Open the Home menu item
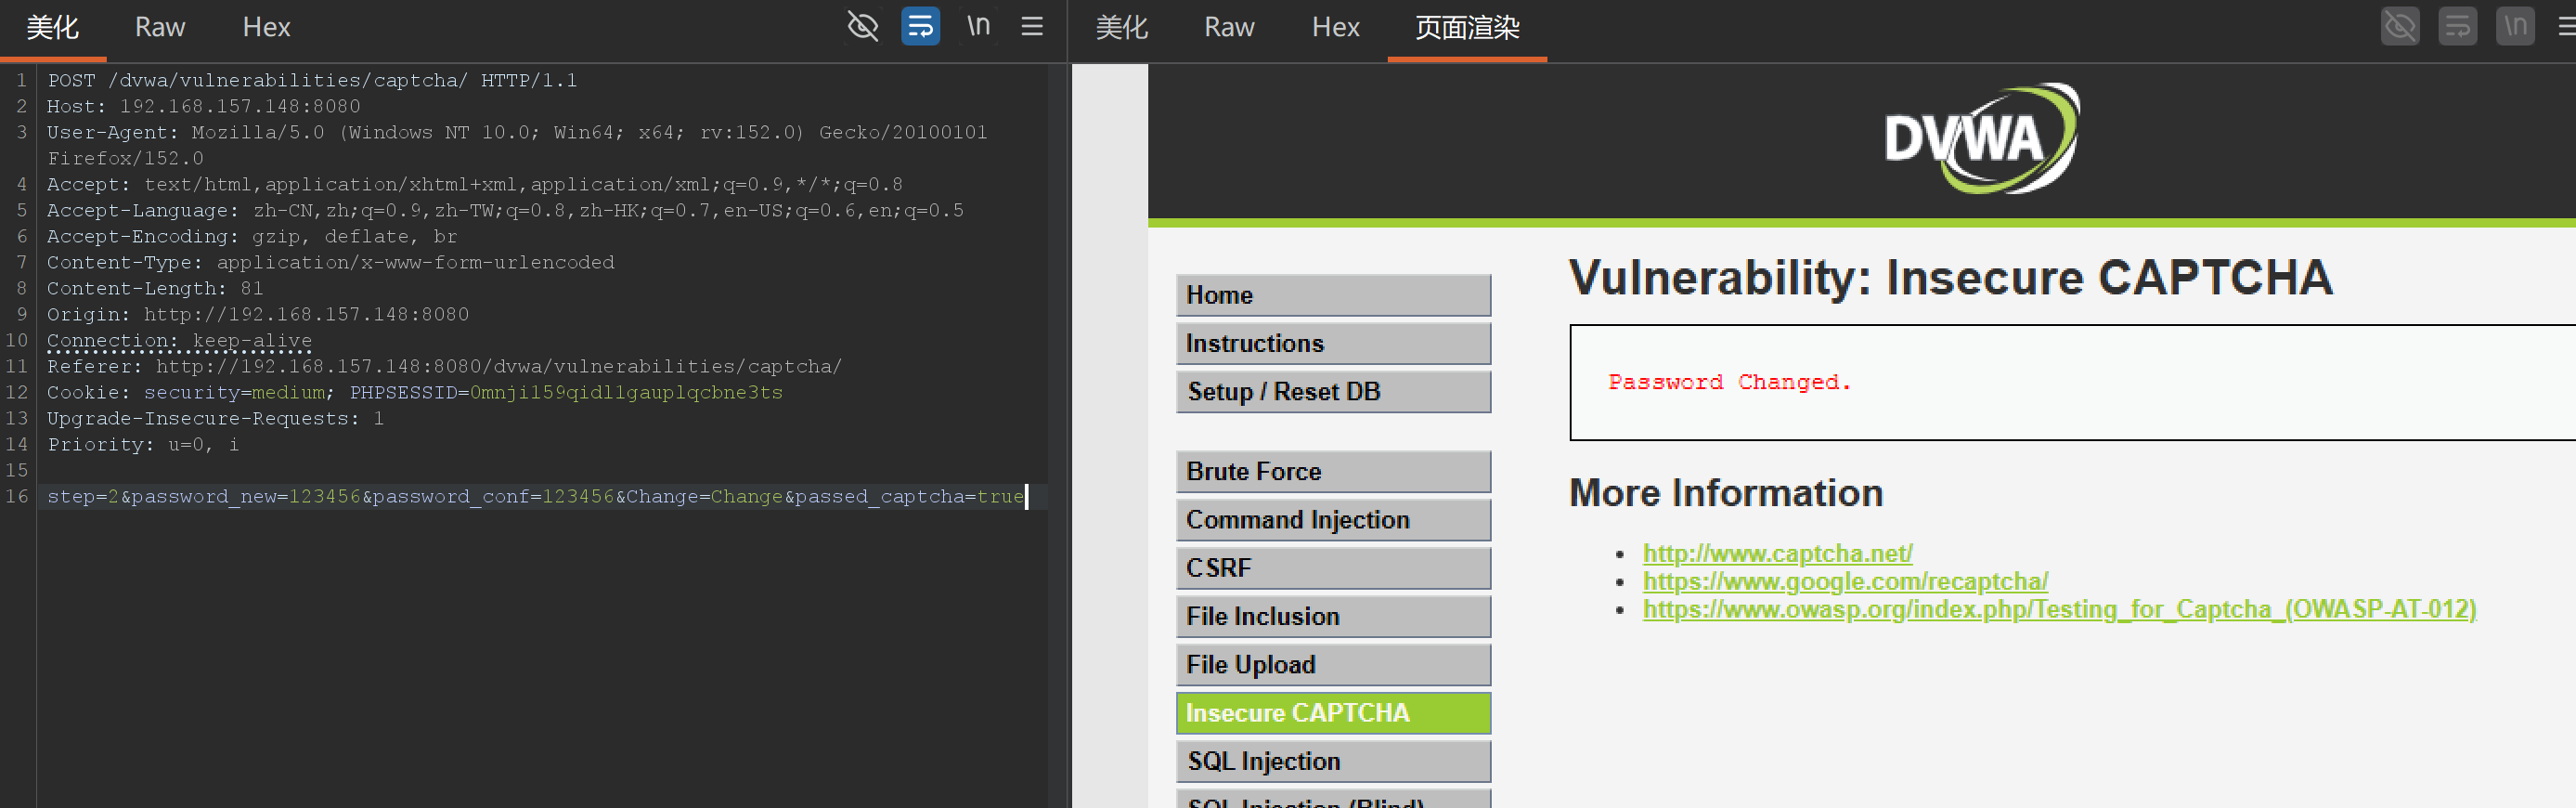Viewport: 2576px width, 808px height. pos(1333,295)
